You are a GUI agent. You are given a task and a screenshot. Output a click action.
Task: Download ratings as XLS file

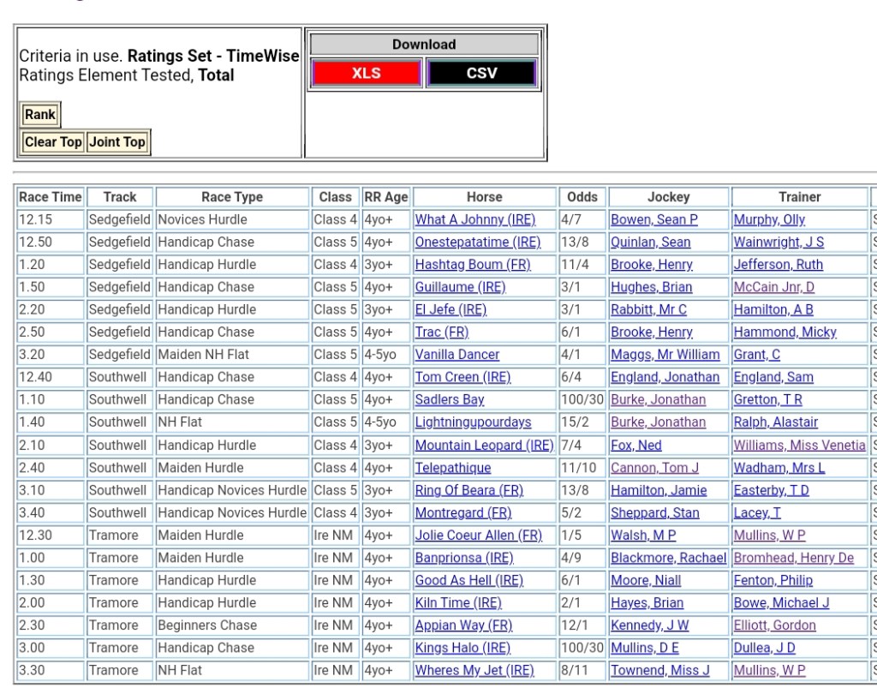[367, 74]
